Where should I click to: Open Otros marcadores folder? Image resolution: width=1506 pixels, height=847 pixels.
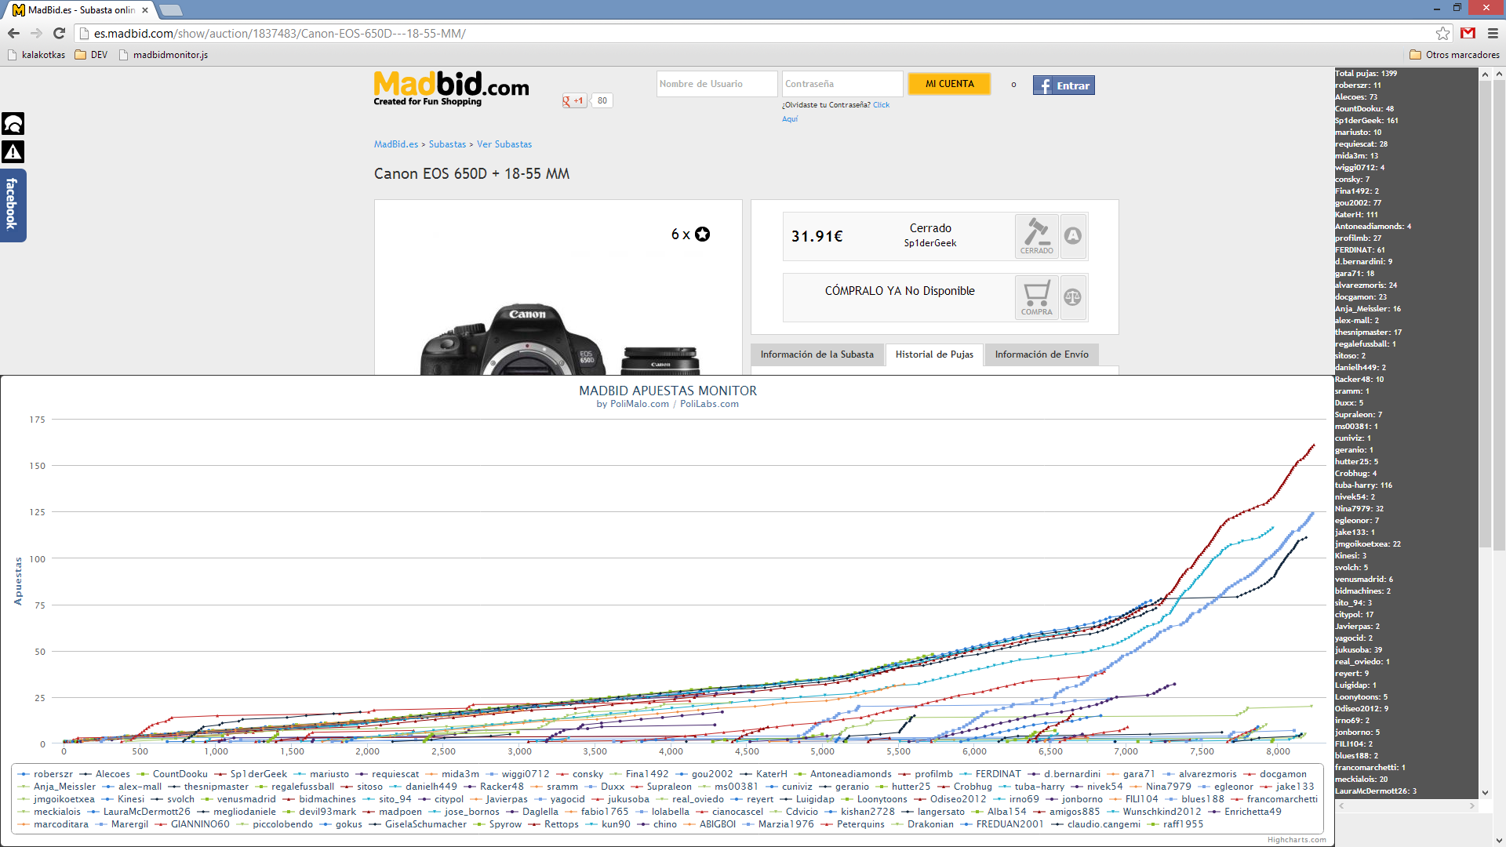[x=1454, y=55]
